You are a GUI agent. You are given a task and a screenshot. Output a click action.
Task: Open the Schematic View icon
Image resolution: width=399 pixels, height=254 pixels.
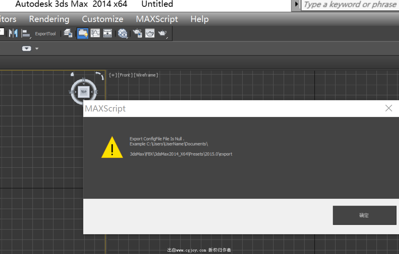[108, 33]
